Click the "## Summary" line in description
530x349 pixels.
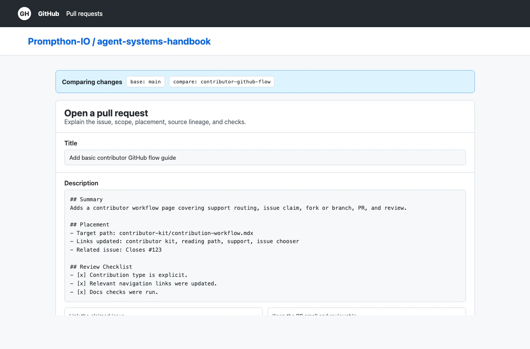86,199
